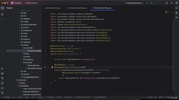Viewport: 179px width, 100px height.
Task: Open Project view mode dropdown
Action: point(10,8)
